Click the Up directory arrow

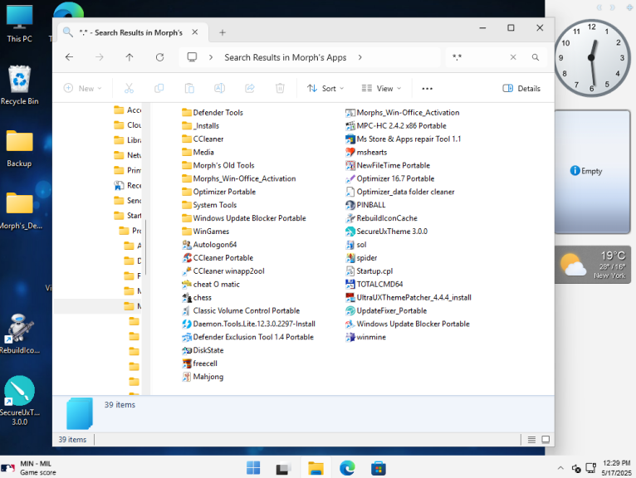point(130,57)
